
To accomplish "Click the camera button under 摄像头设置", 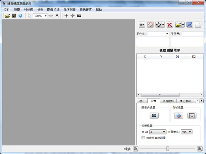I will 154,116.
